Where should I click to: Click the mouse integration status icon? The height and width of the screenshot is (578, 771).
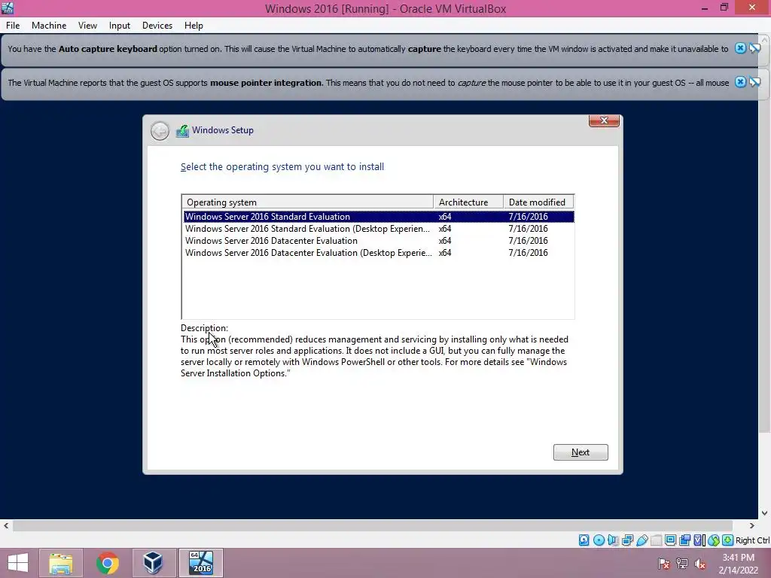[x=714, y=540]
